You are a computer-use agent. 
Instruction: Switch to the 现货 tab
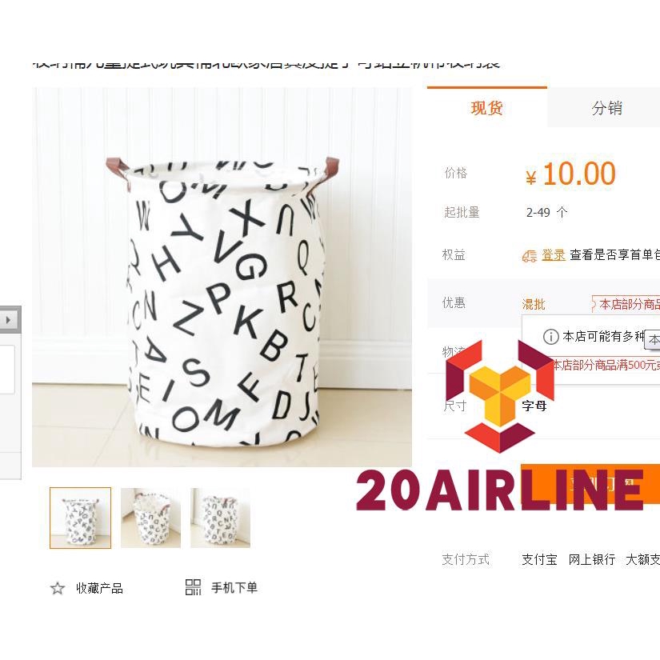point(487,108)
